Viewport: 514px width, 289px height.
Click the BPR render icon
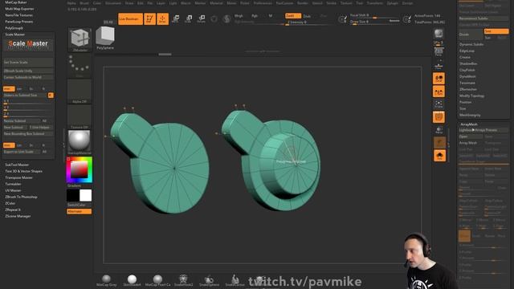(x=439, y=34)
